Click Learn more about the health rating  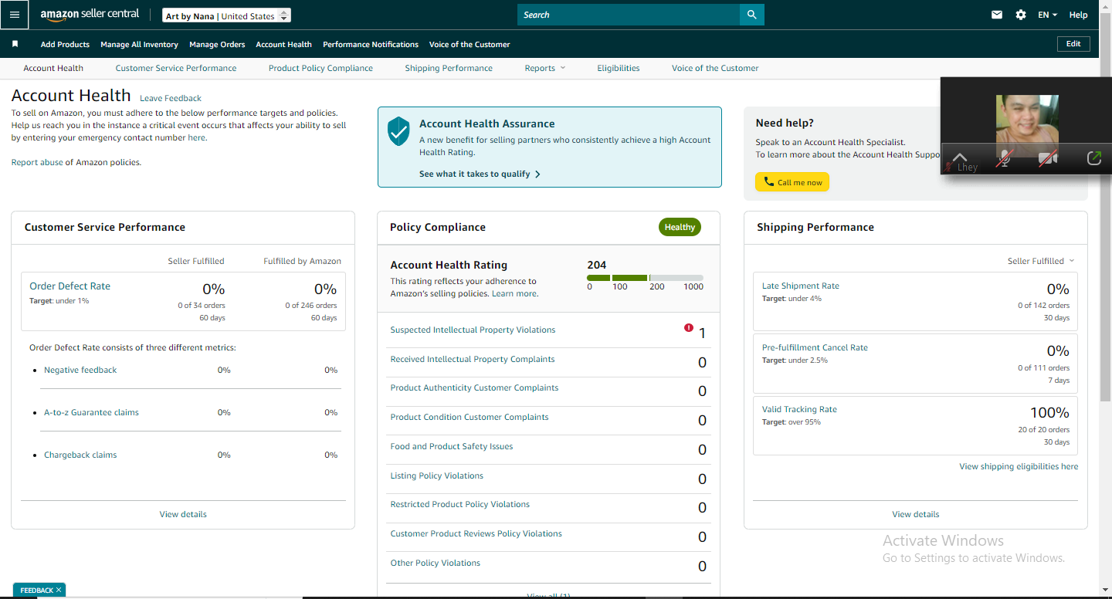click(514, 293)
